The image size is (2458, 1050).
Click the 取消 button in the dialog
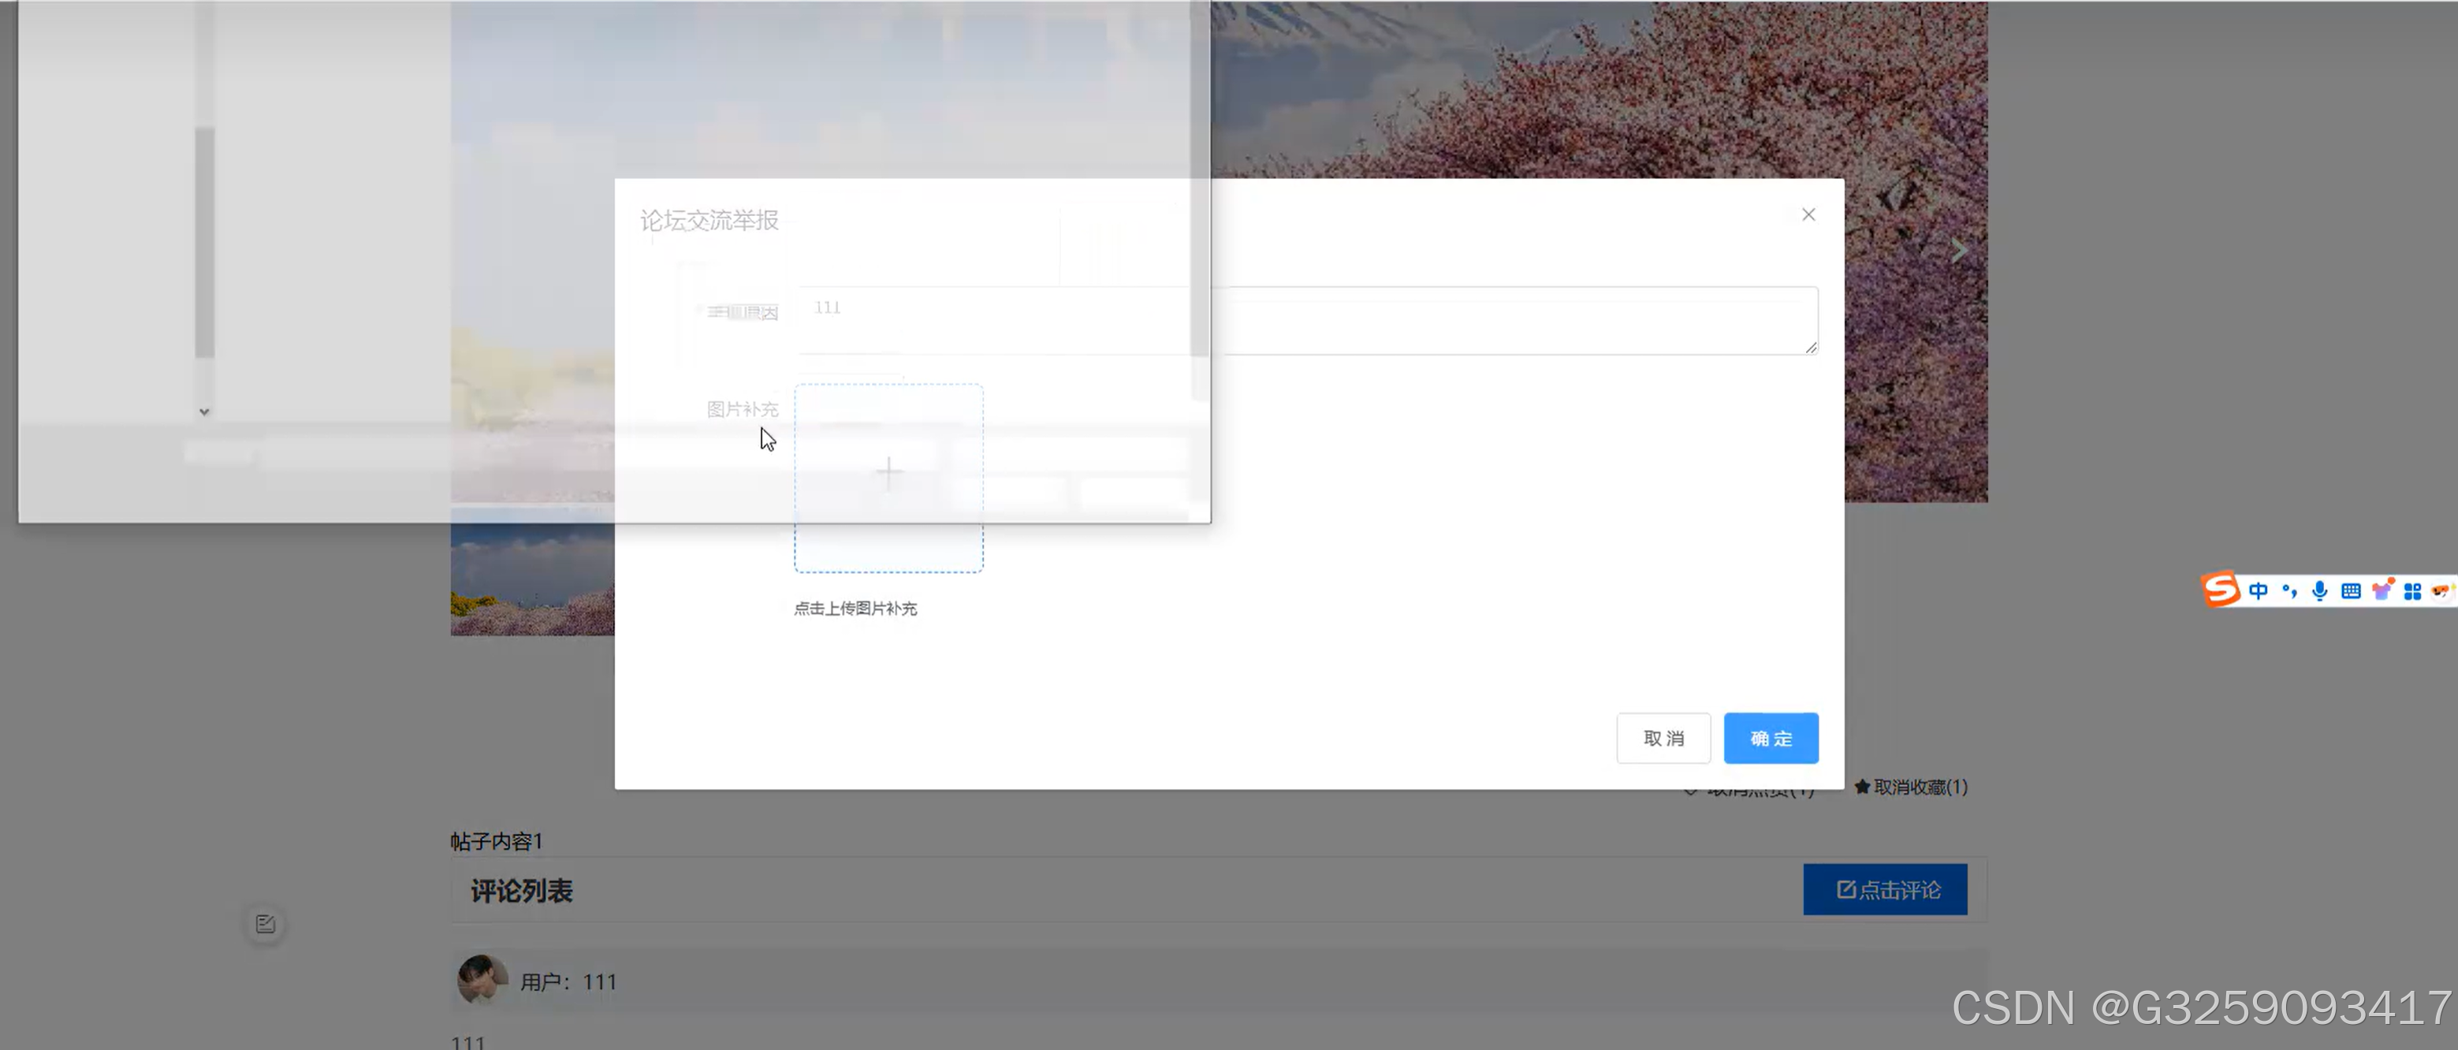(x=1663, y=738)
